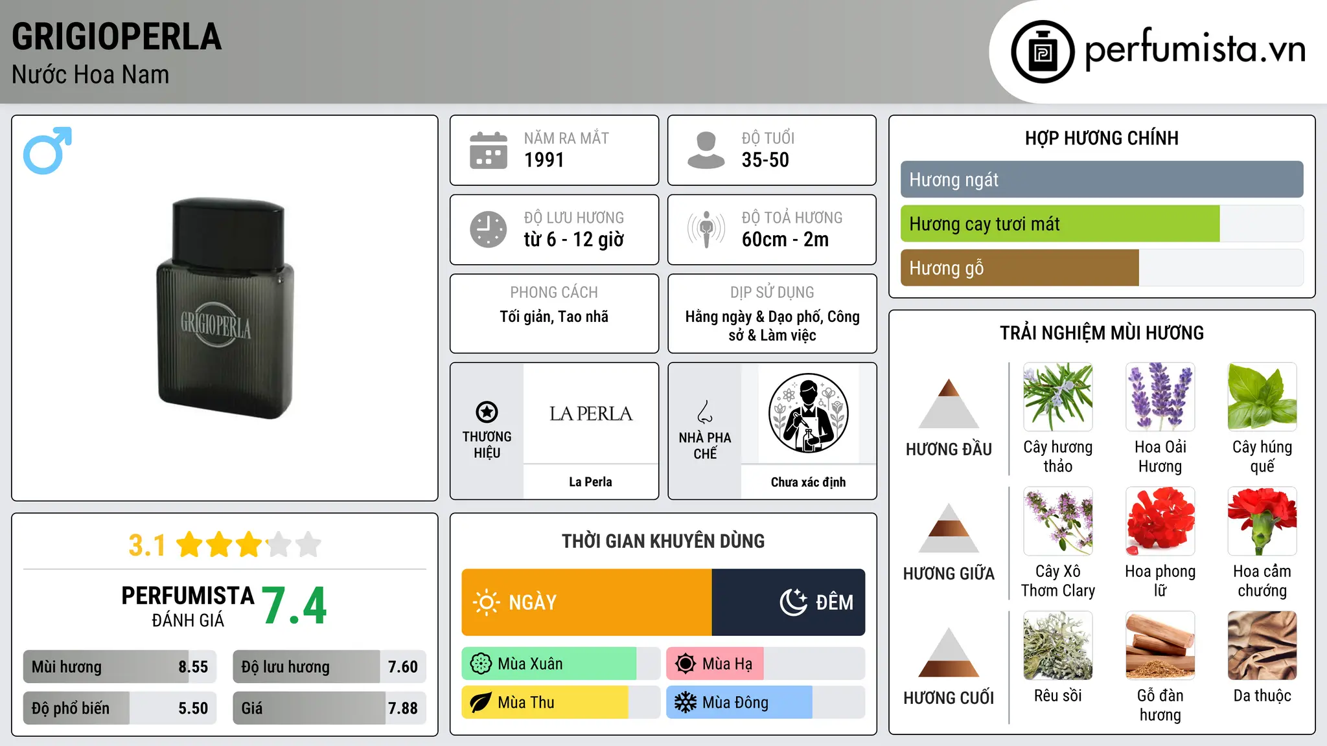Click the sun icon for Mùa Hạ
The height and width of the screenshot is (746, 1327).
[x=685, y=664]
